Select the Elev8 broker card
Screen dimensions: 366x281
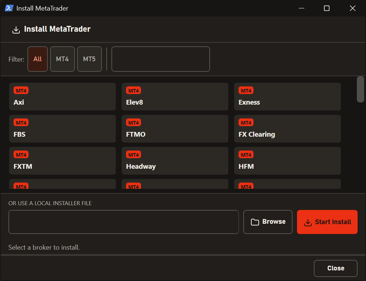(175, 96)
